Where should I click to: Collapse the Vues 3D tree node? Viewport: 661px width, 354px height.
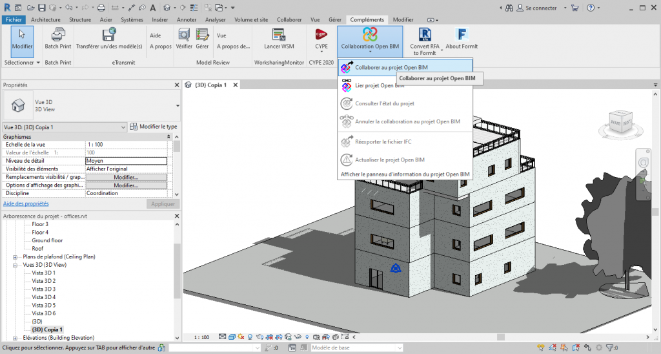click(x=15, y=265)
